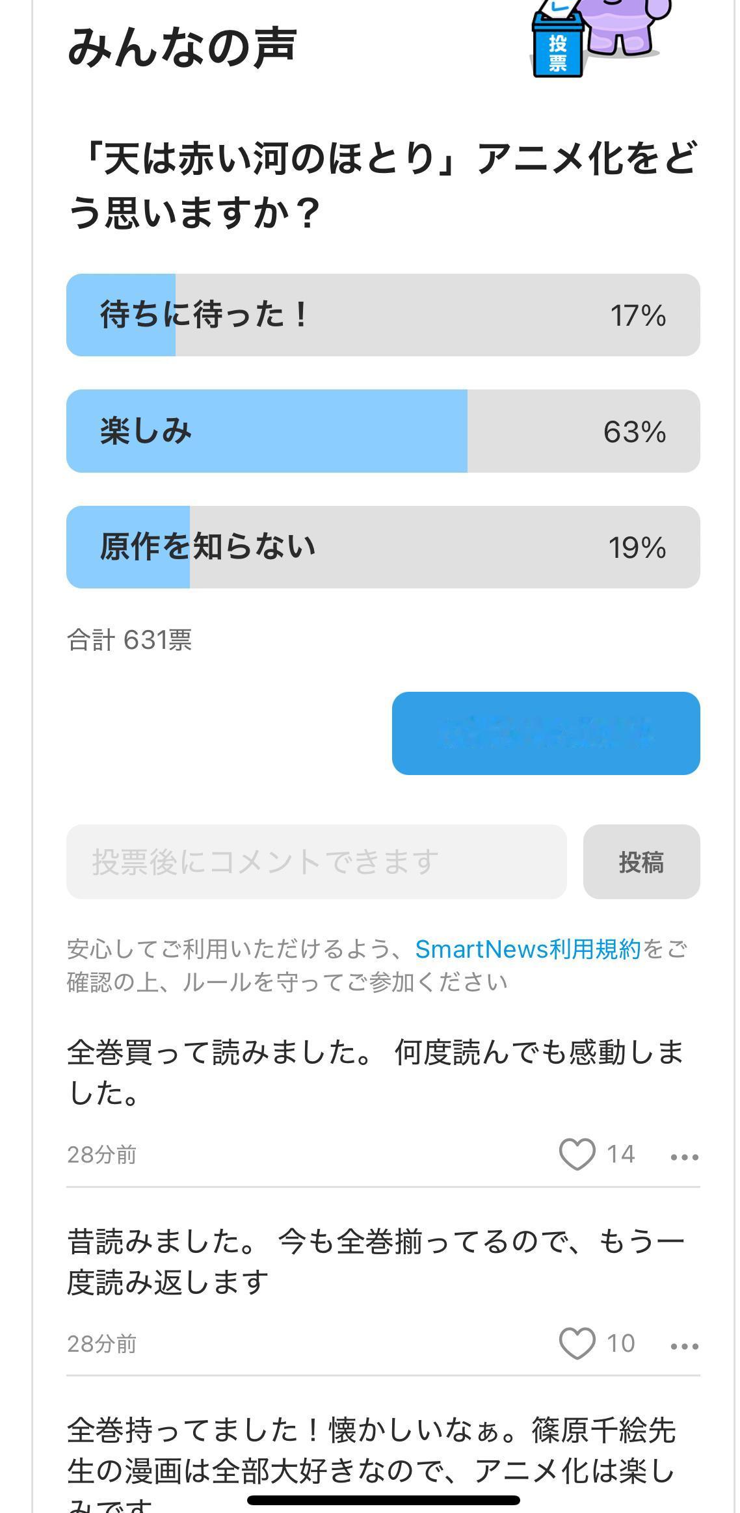Image resolution: width=740 pixels, height=1513 pixels.
Task: Tap the 合計 631票 vote total
Action: (x=129, y=640)
